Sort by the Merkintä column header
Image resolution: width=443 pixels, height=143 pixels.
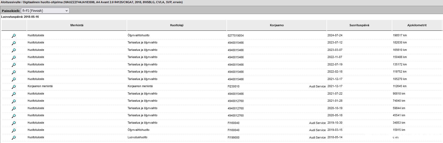coord(77,25)
